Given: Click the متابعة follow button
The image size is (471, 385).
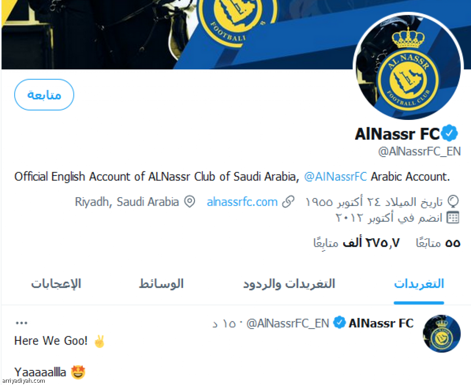Looking at the screenshot, I should (x=44, y=95).
